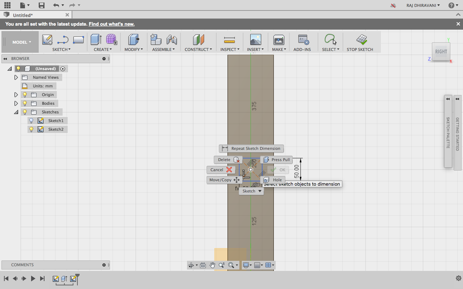Click the Add-Ins scripts icon

(x=303, y=39)
